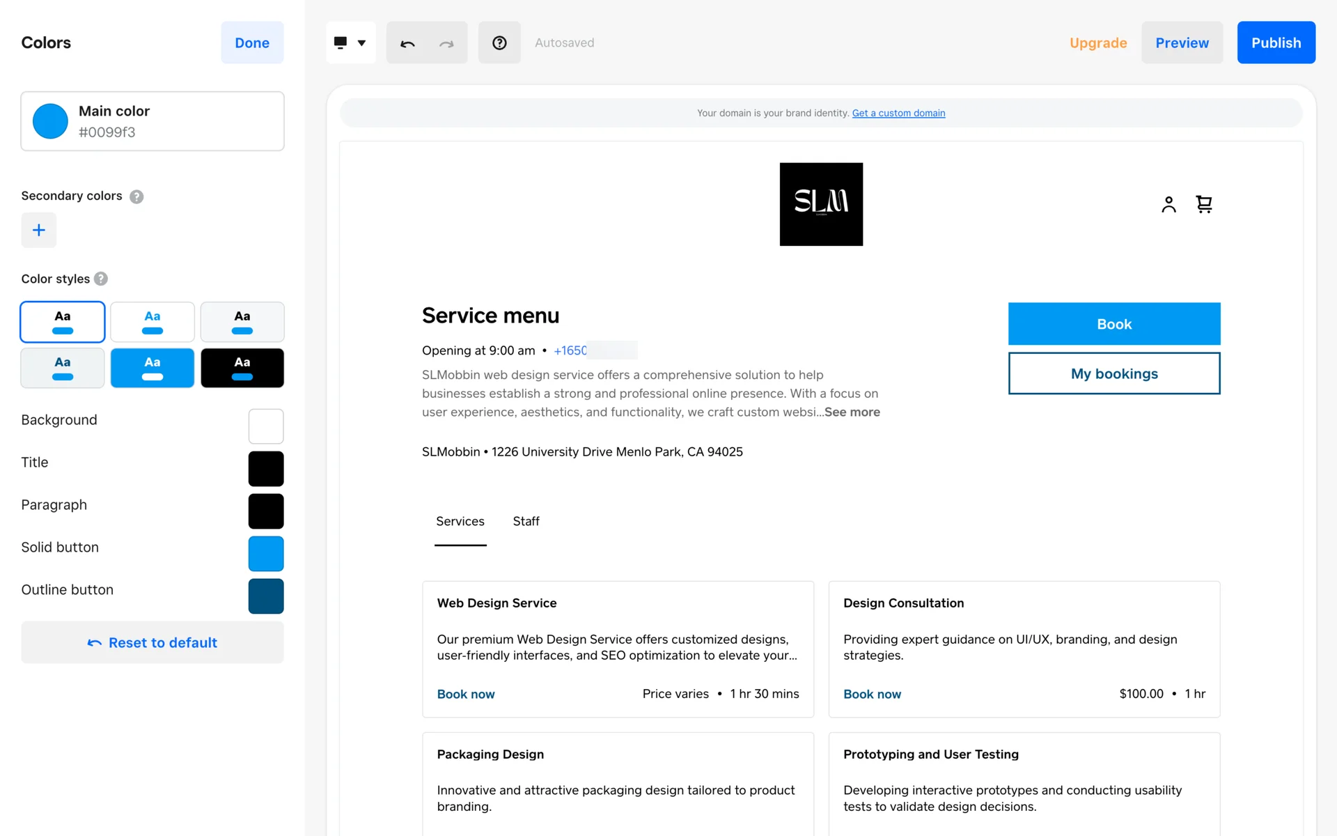
Task: Switch to the Staff tab
Action: tap(526, 521)
